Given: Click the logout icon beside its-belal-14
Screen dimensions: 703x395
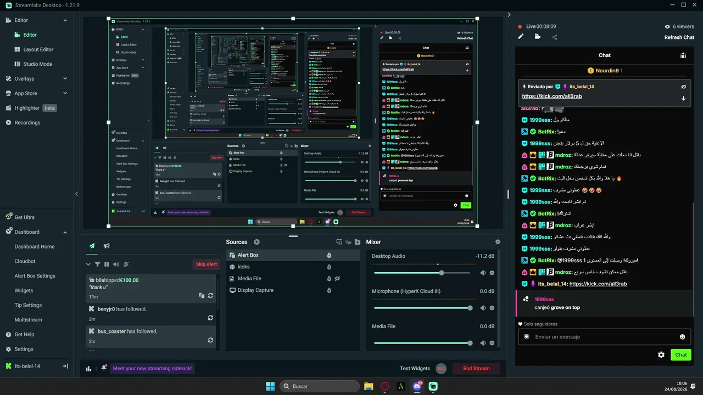Looking at the screenshot, I should (x=65, y=366).
